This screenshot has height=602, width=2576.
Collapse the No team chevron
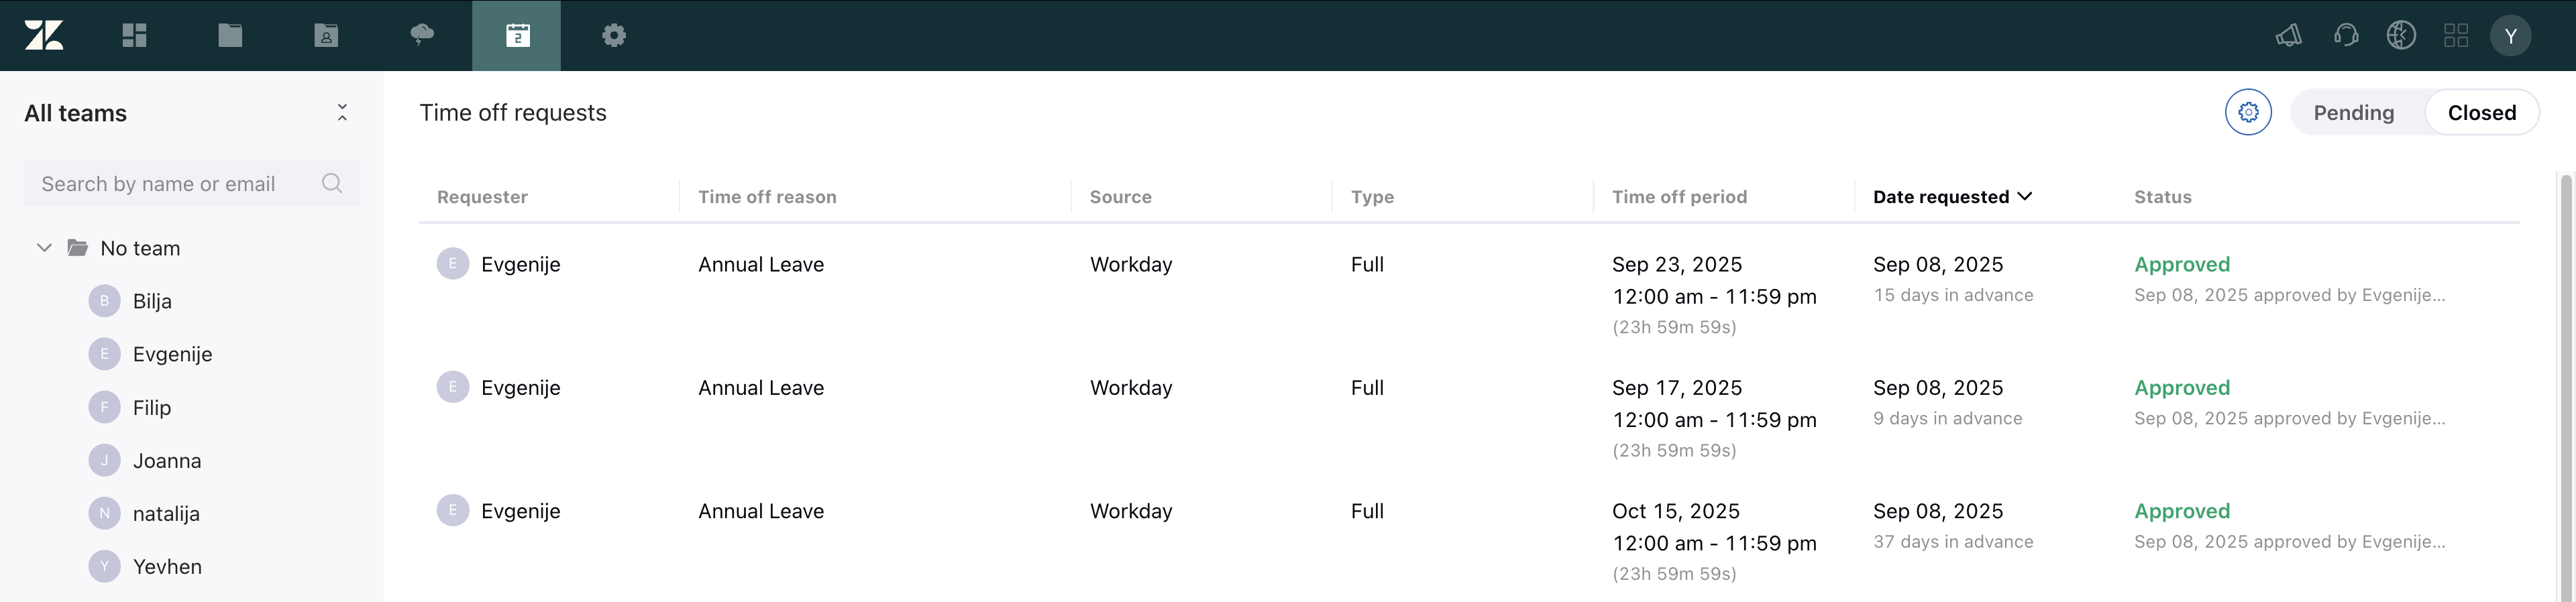click(44, 247)
